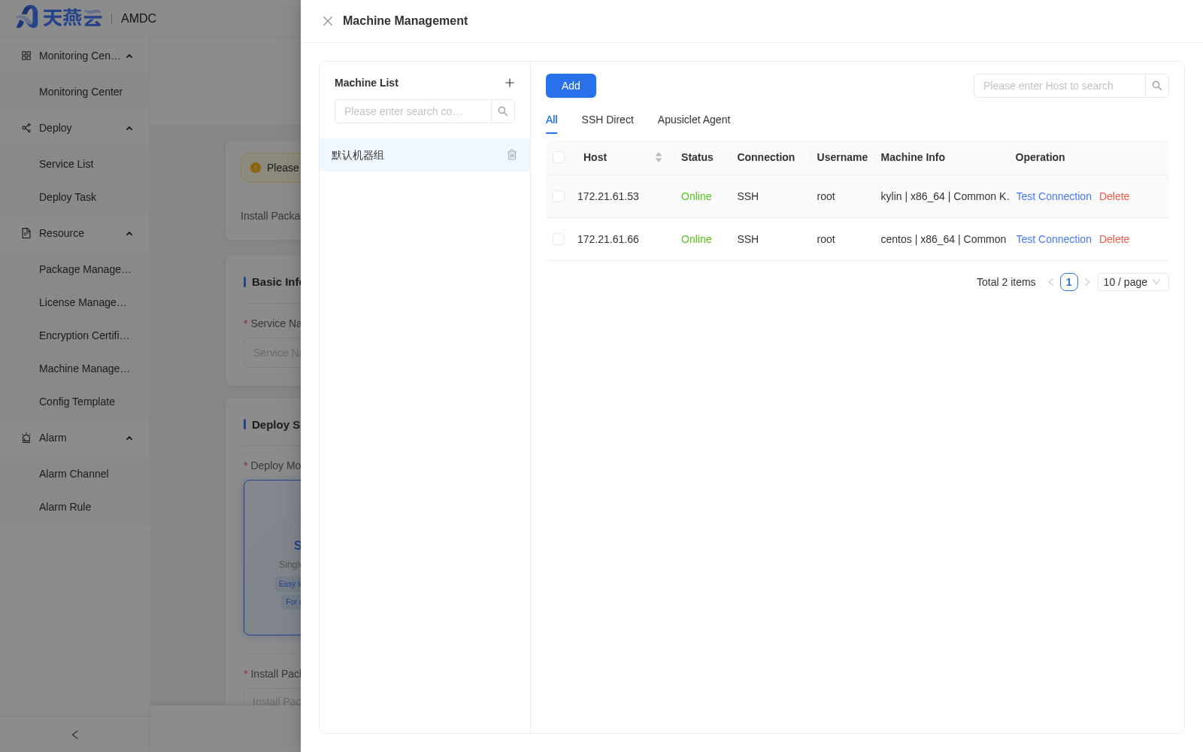The height and width of the screenshot is (752, 1203).
Task: Focus the Host search input field
Action: tap(1059, 86)
